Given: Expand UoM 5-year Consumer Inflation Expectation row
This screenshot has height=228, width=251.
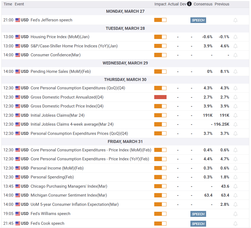Looking at the screenshot, I should coord(74,204).
